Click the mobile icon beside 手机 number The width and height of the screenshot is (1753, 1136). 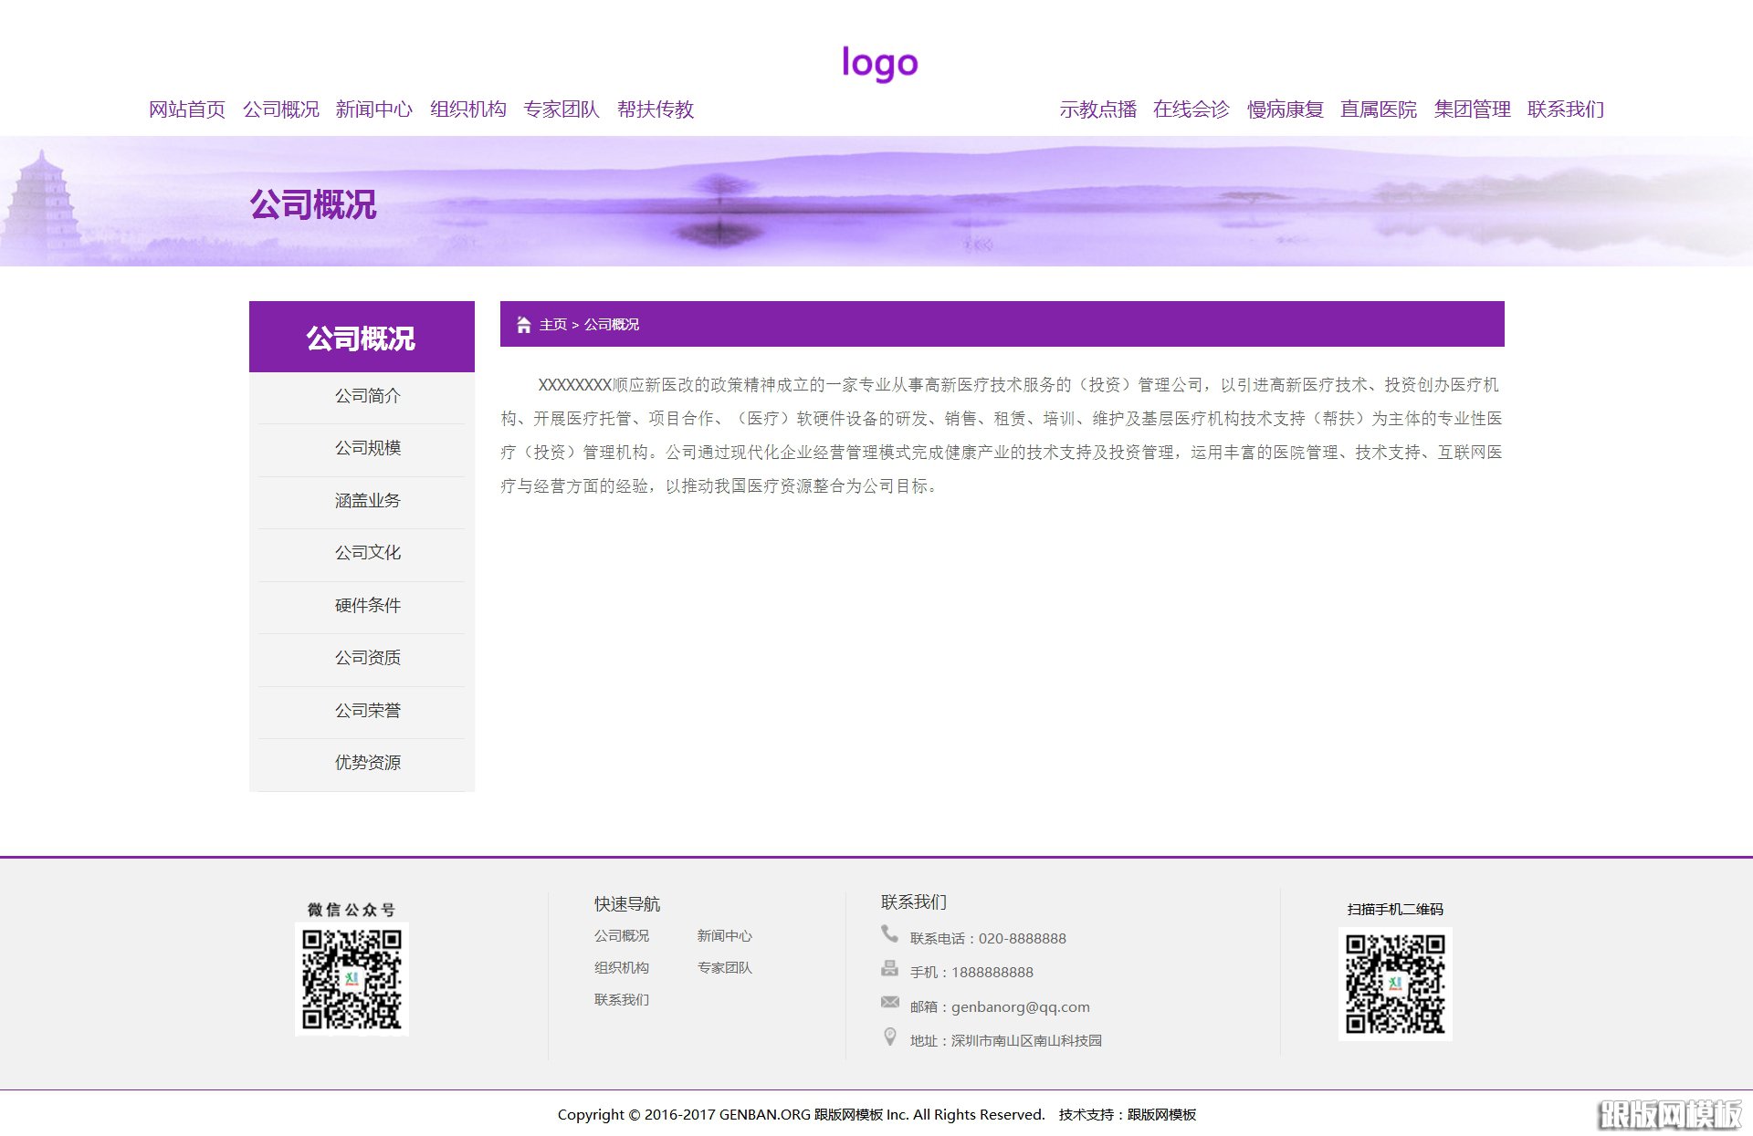[889, 966]
